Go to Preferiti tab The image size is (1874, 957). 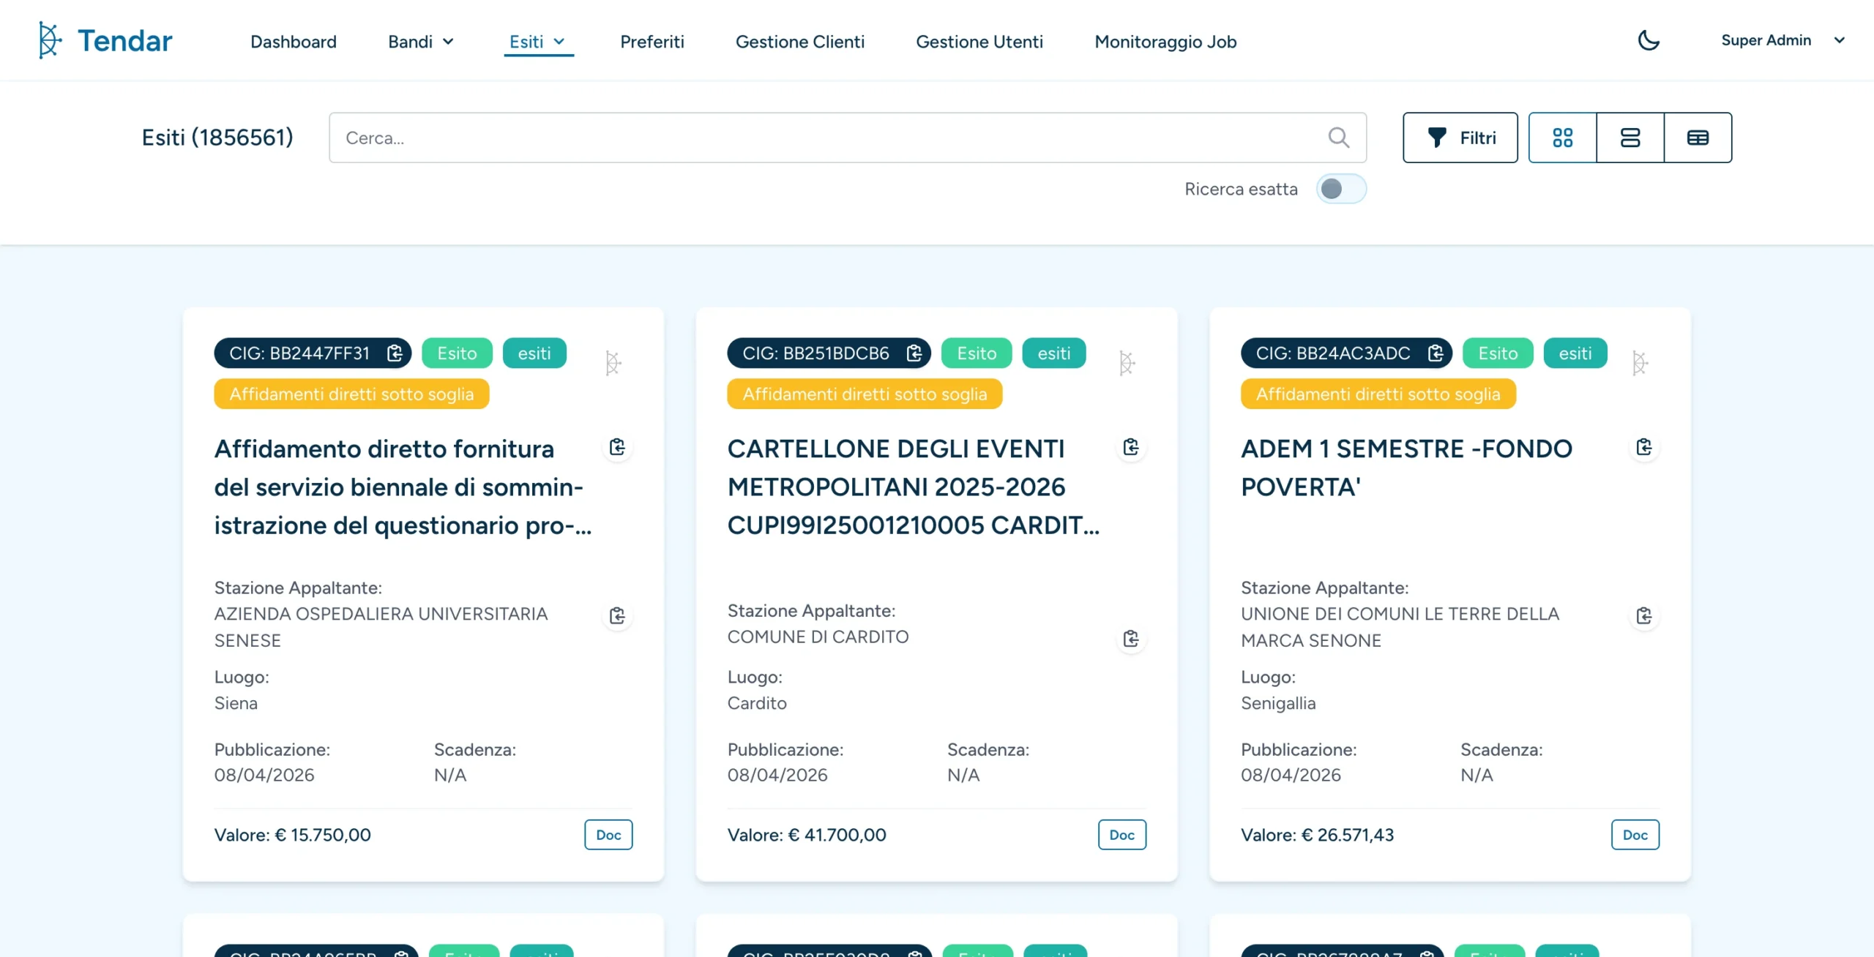pos(652,42)
